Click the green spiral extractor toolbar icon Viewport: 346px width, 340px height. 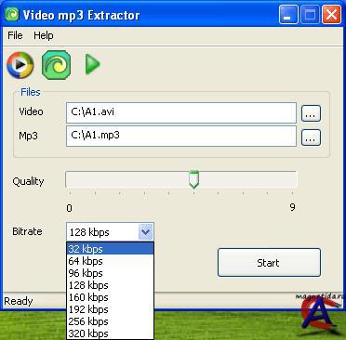coord(56,65)
